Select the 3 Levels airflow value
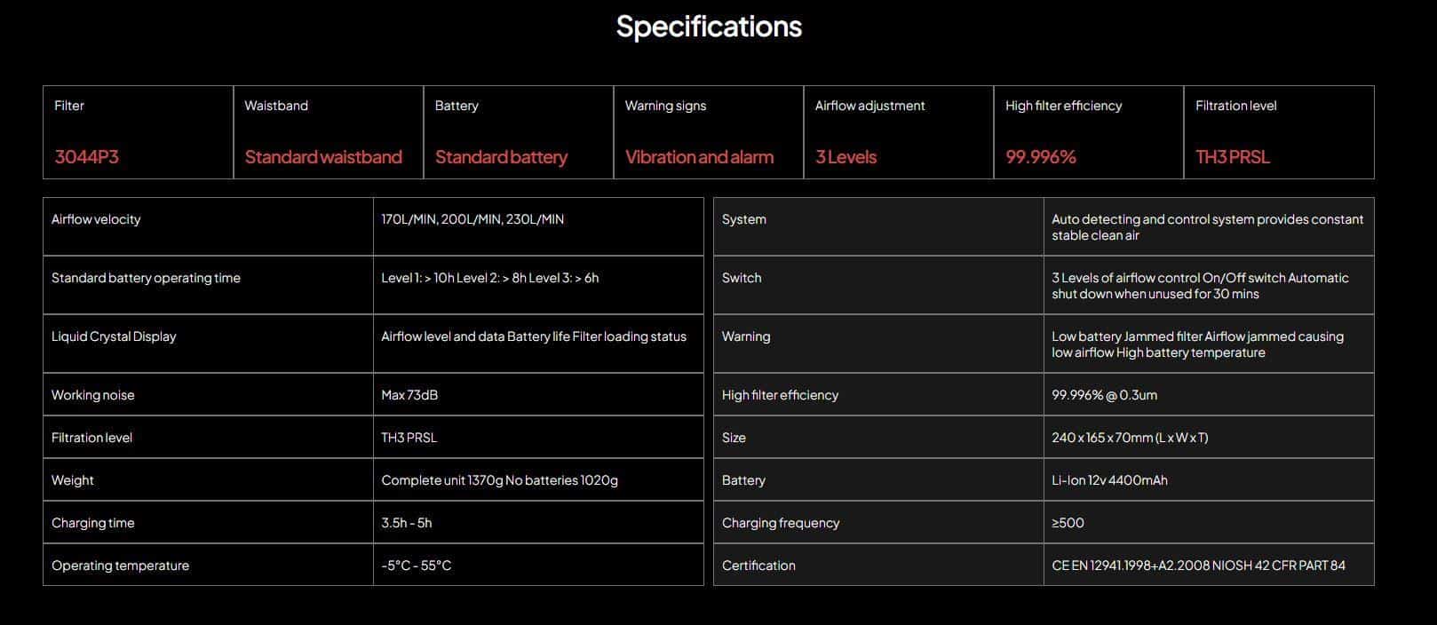Image resolution: width=1437 pixels, height=625 pixels. point(846,157)
